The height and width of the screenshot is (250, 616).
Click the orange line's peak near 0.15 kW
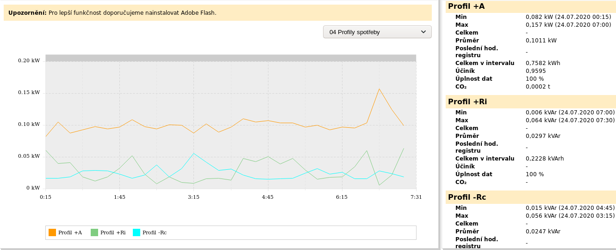[x=379, y=89]
